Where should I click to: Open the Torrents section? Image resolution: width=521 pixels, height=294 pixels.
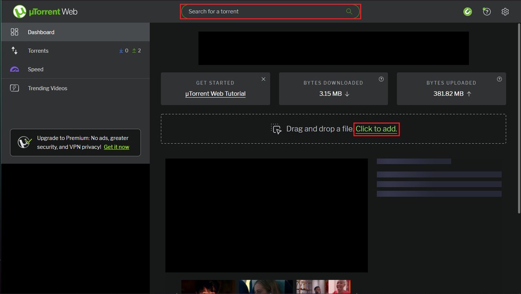click(x=75, y=50)
